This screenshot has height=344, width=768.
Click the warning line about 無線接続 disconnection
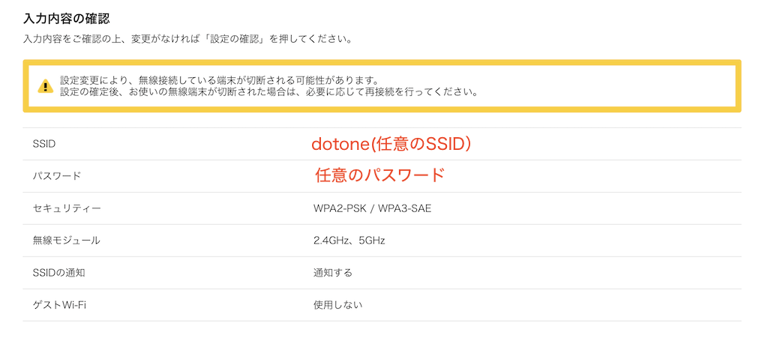tap(220, 80)
